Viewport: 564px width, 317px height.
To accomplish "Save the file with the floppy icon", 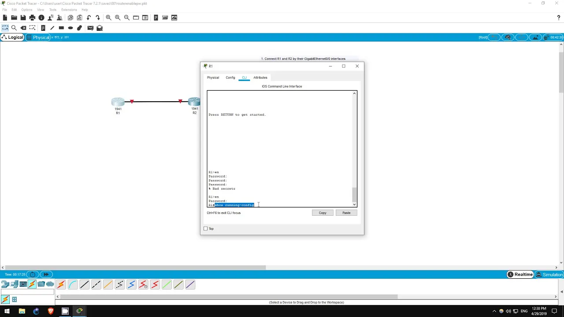I will click(23, 18).
